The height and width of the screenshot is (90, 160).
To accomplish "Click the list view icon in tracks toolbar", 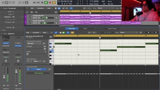I will click(59, 8).
